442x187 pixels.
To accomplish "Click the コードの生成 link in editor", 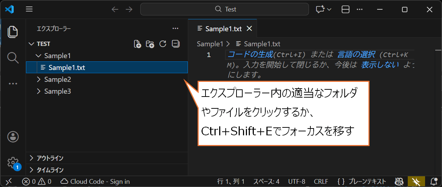I will coord(250,55).
